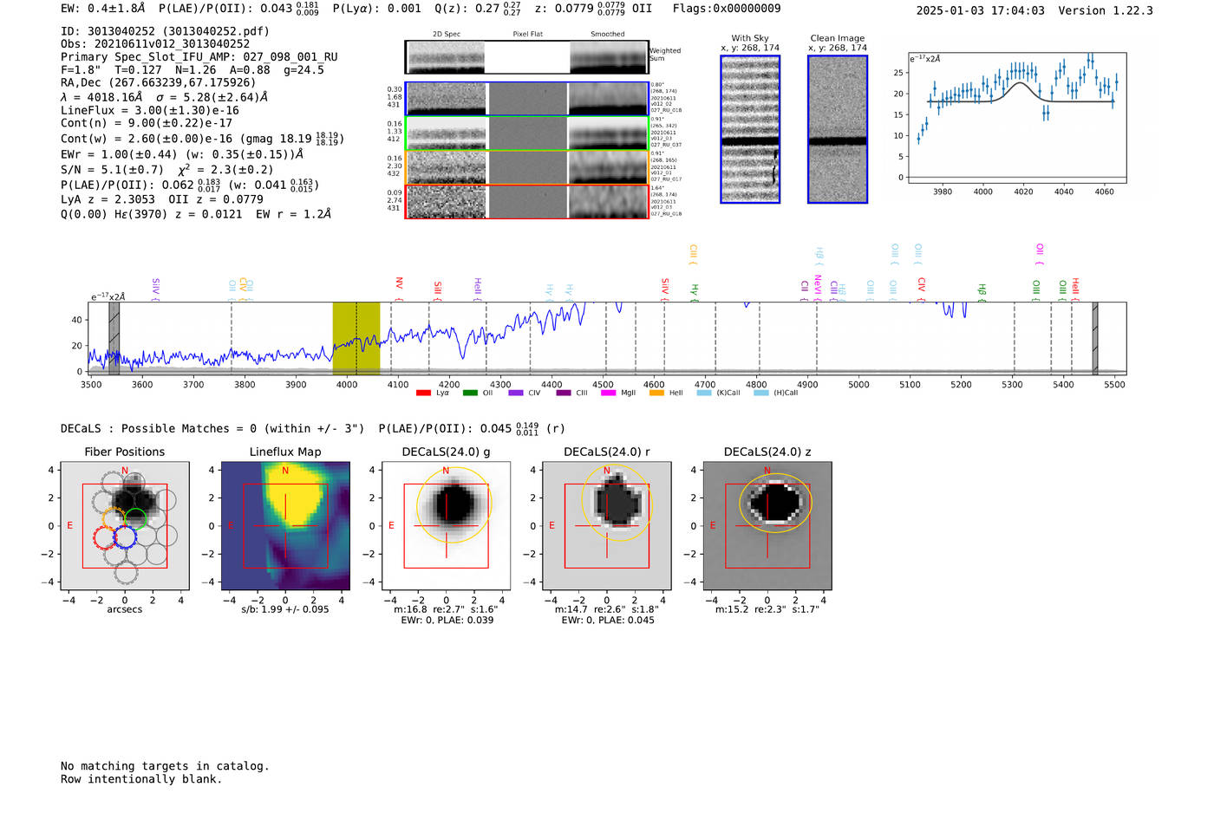Click the S/N = 5.1(±0.7) text line

(166, 170)
